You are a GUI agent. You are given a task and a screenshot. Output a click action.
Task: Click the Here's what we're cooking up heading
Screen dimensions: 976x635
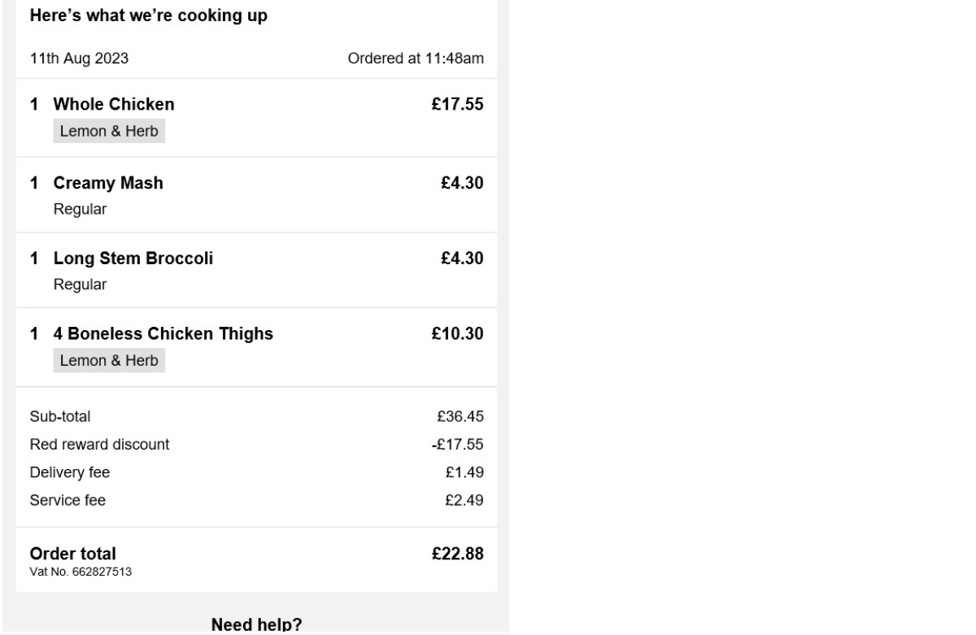pyautogui.click(x=148, y=15)
